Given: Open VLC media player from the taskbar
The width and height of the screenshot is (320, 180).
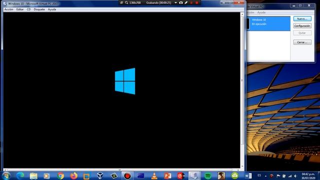Looking at the screenshot, I should [x=154, y=175].
